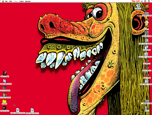Click the SPEEDER'S WEB label text
Screen dimensions: 152x115
coord(147,103)
